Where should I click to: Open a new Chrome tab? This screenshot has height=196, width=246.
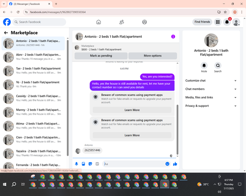tap(56, 4)
